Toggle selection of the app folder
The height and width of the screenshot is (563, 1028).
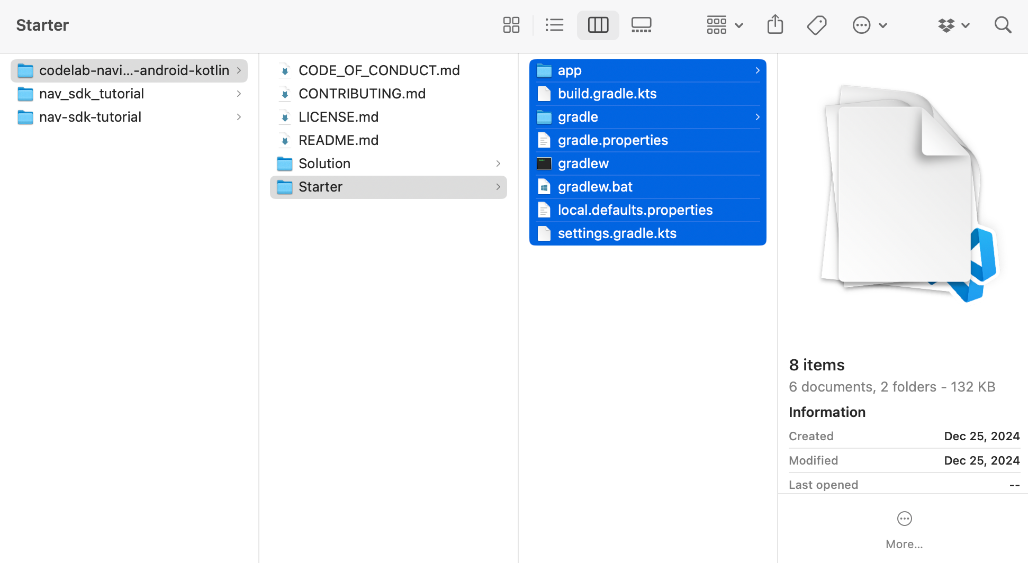(570, 70)
